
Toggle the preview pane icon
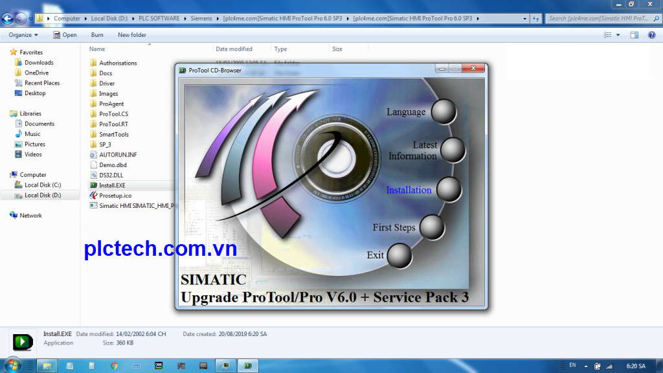pyautogui.click(x=635, y=35)
